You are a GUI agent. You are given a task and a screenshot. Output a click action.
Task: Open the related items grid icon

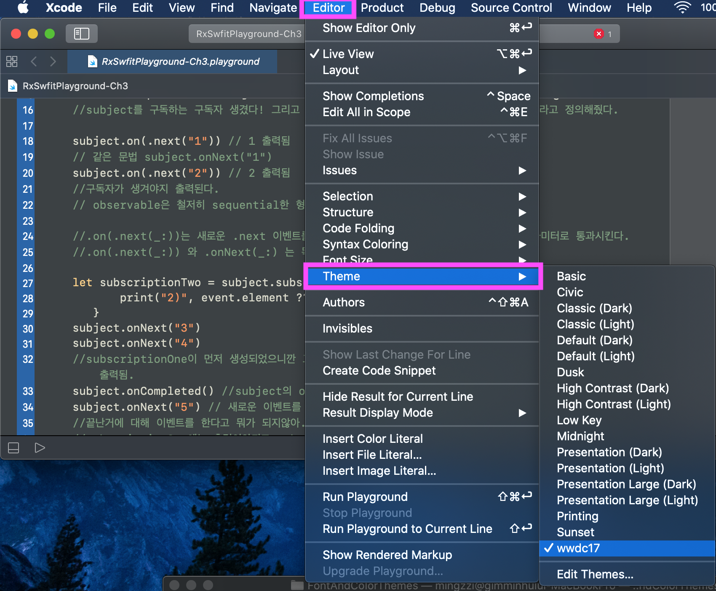coord(12,61)
